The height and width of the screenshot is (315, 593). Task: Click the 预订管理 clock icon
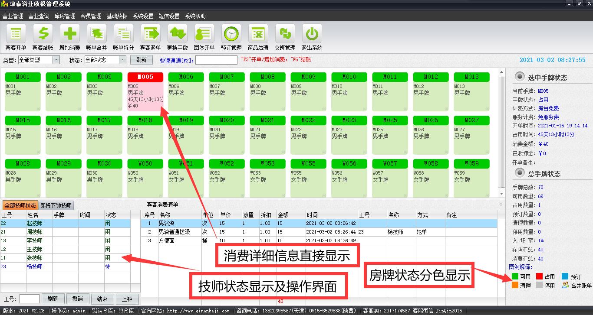point(231,34)
